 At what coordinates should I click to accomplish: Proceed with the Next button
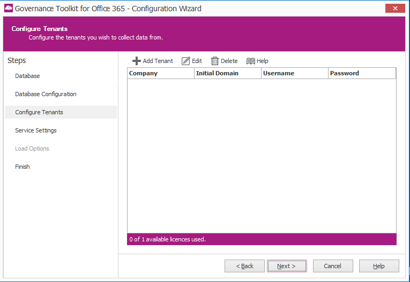tap(287, 266)
